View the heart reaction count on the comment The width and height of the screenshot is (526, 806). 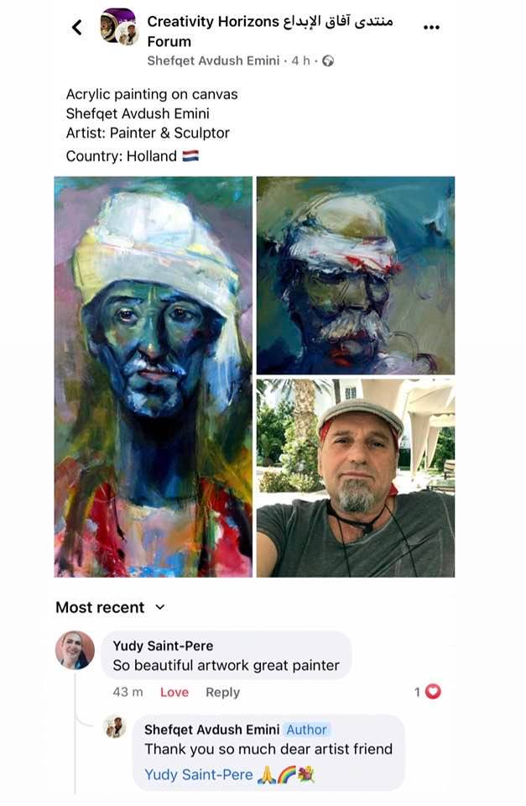pos(428,692)
